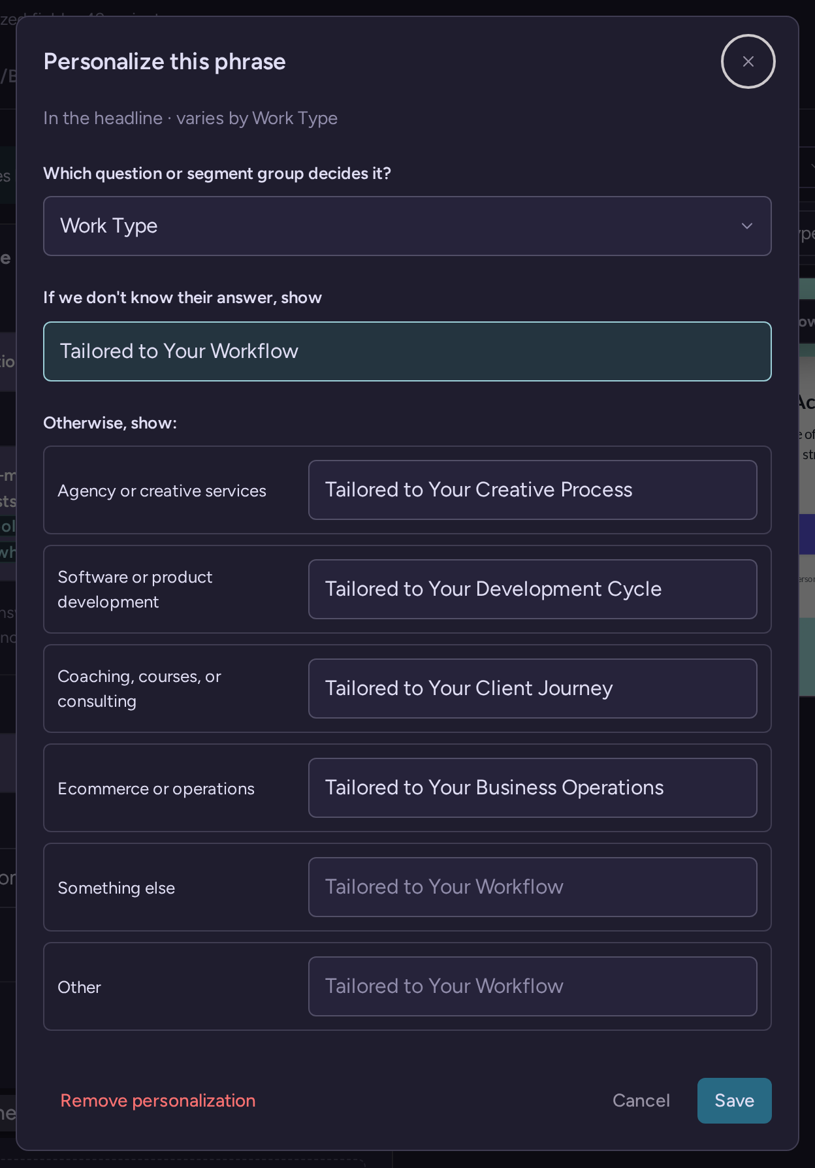This screenshot has width=815, height=1168.
Task: Click the Ecommerce or operations label
Action: pyautogui.click(x=156, y=788)
